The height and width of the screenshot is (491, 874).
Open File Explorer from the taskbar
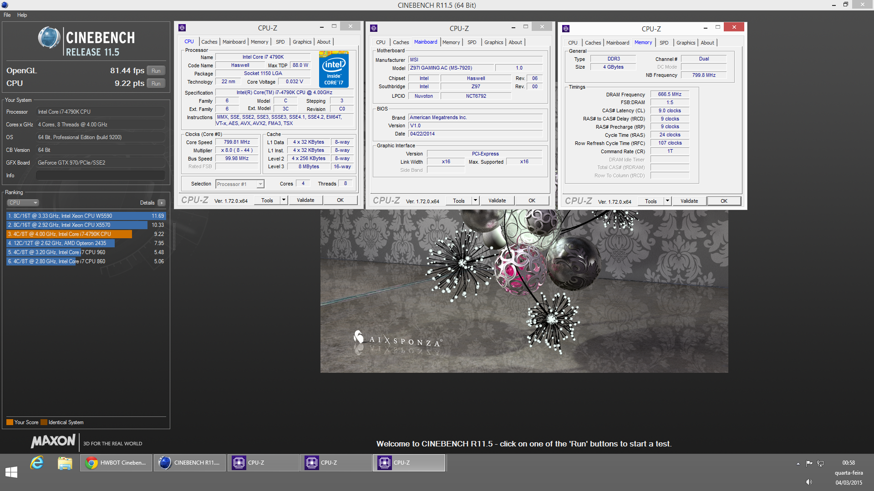click(x=65, y=463)
